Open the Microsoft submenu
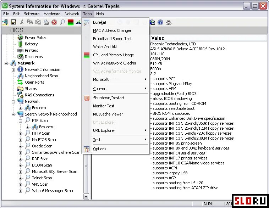The height and width of the screenshot is (208, 269). point(115,79)
